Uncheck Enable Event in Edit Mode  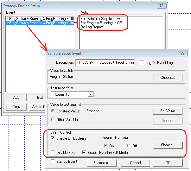click(x=84, y=153)
